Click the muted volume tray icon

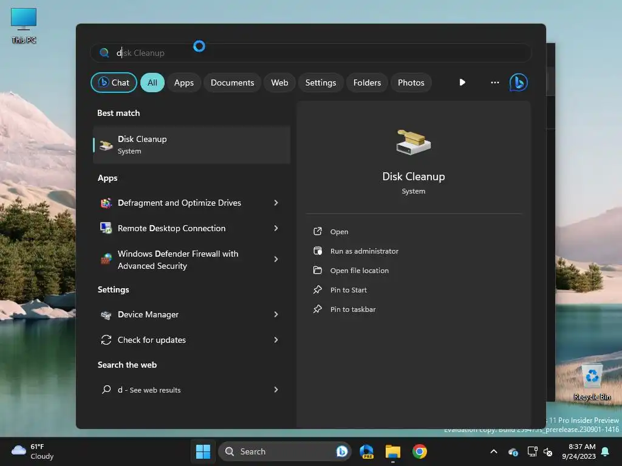point(549,451)
